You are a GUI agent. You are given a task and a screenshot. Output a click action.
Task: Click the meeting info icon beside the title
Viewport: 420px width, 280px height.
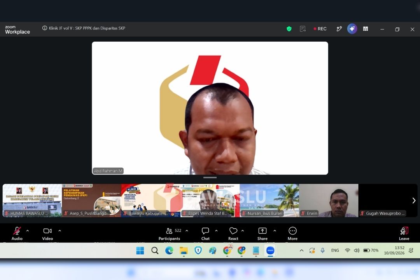coord(44,28)
